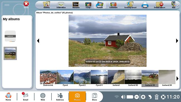Close the photo application
181x102 pixels.
[x=26, y=4]
